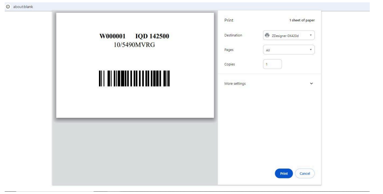Click the Pages dropdown arrow

[311, 50]
